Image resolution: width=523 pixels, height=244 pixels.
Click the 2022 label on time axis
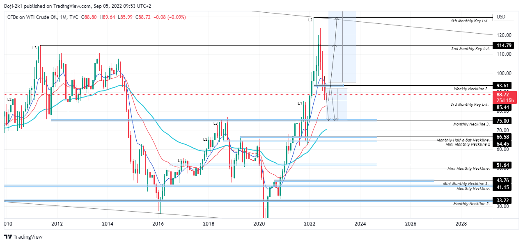[x=310, y=224]
